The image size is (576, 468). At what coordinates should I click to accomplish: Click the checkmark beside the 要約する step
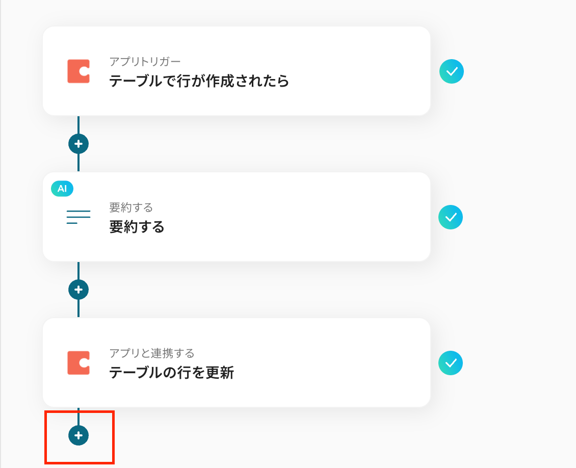click(451, 217)
